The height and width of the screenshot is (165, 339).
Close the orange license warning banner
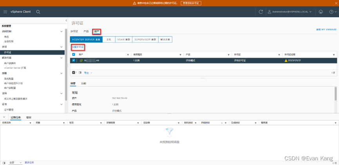click(336, 3)
